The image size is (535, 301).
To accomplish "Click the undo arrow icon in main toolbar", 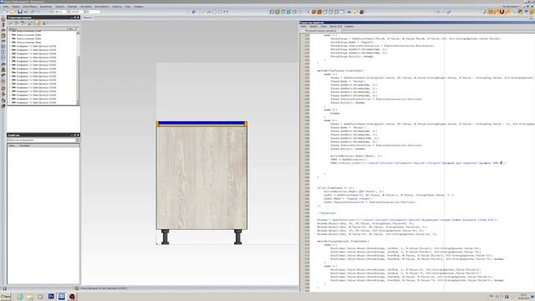I will pos(33,12).
